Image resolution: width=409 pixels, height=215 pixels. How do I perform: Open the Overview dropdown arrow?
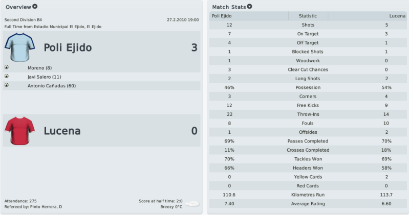coord(35,7)
